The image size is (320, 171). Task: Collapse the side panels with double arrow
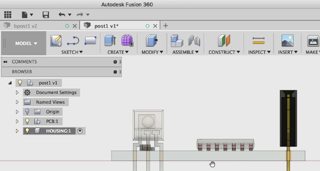[x=5, y=62]
